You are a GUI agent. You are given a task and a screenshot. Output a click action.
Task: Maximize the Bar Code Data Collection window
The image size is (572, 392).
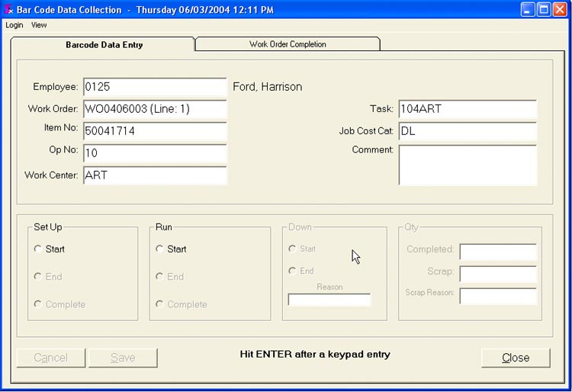(x=544, y=10)
